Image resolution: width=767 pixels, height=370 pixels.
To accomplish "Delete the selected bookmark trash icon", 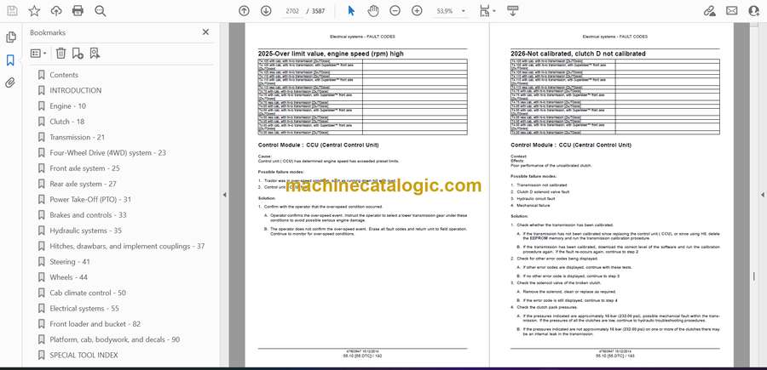I will coord(61,54).
